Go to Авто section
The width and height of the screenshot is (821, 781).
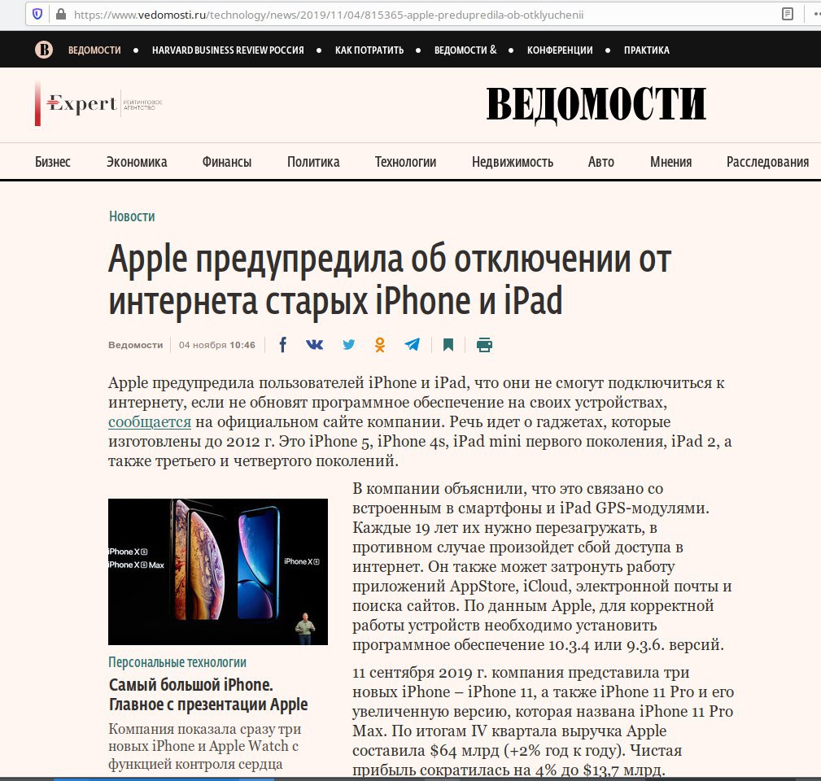point(601,162)
